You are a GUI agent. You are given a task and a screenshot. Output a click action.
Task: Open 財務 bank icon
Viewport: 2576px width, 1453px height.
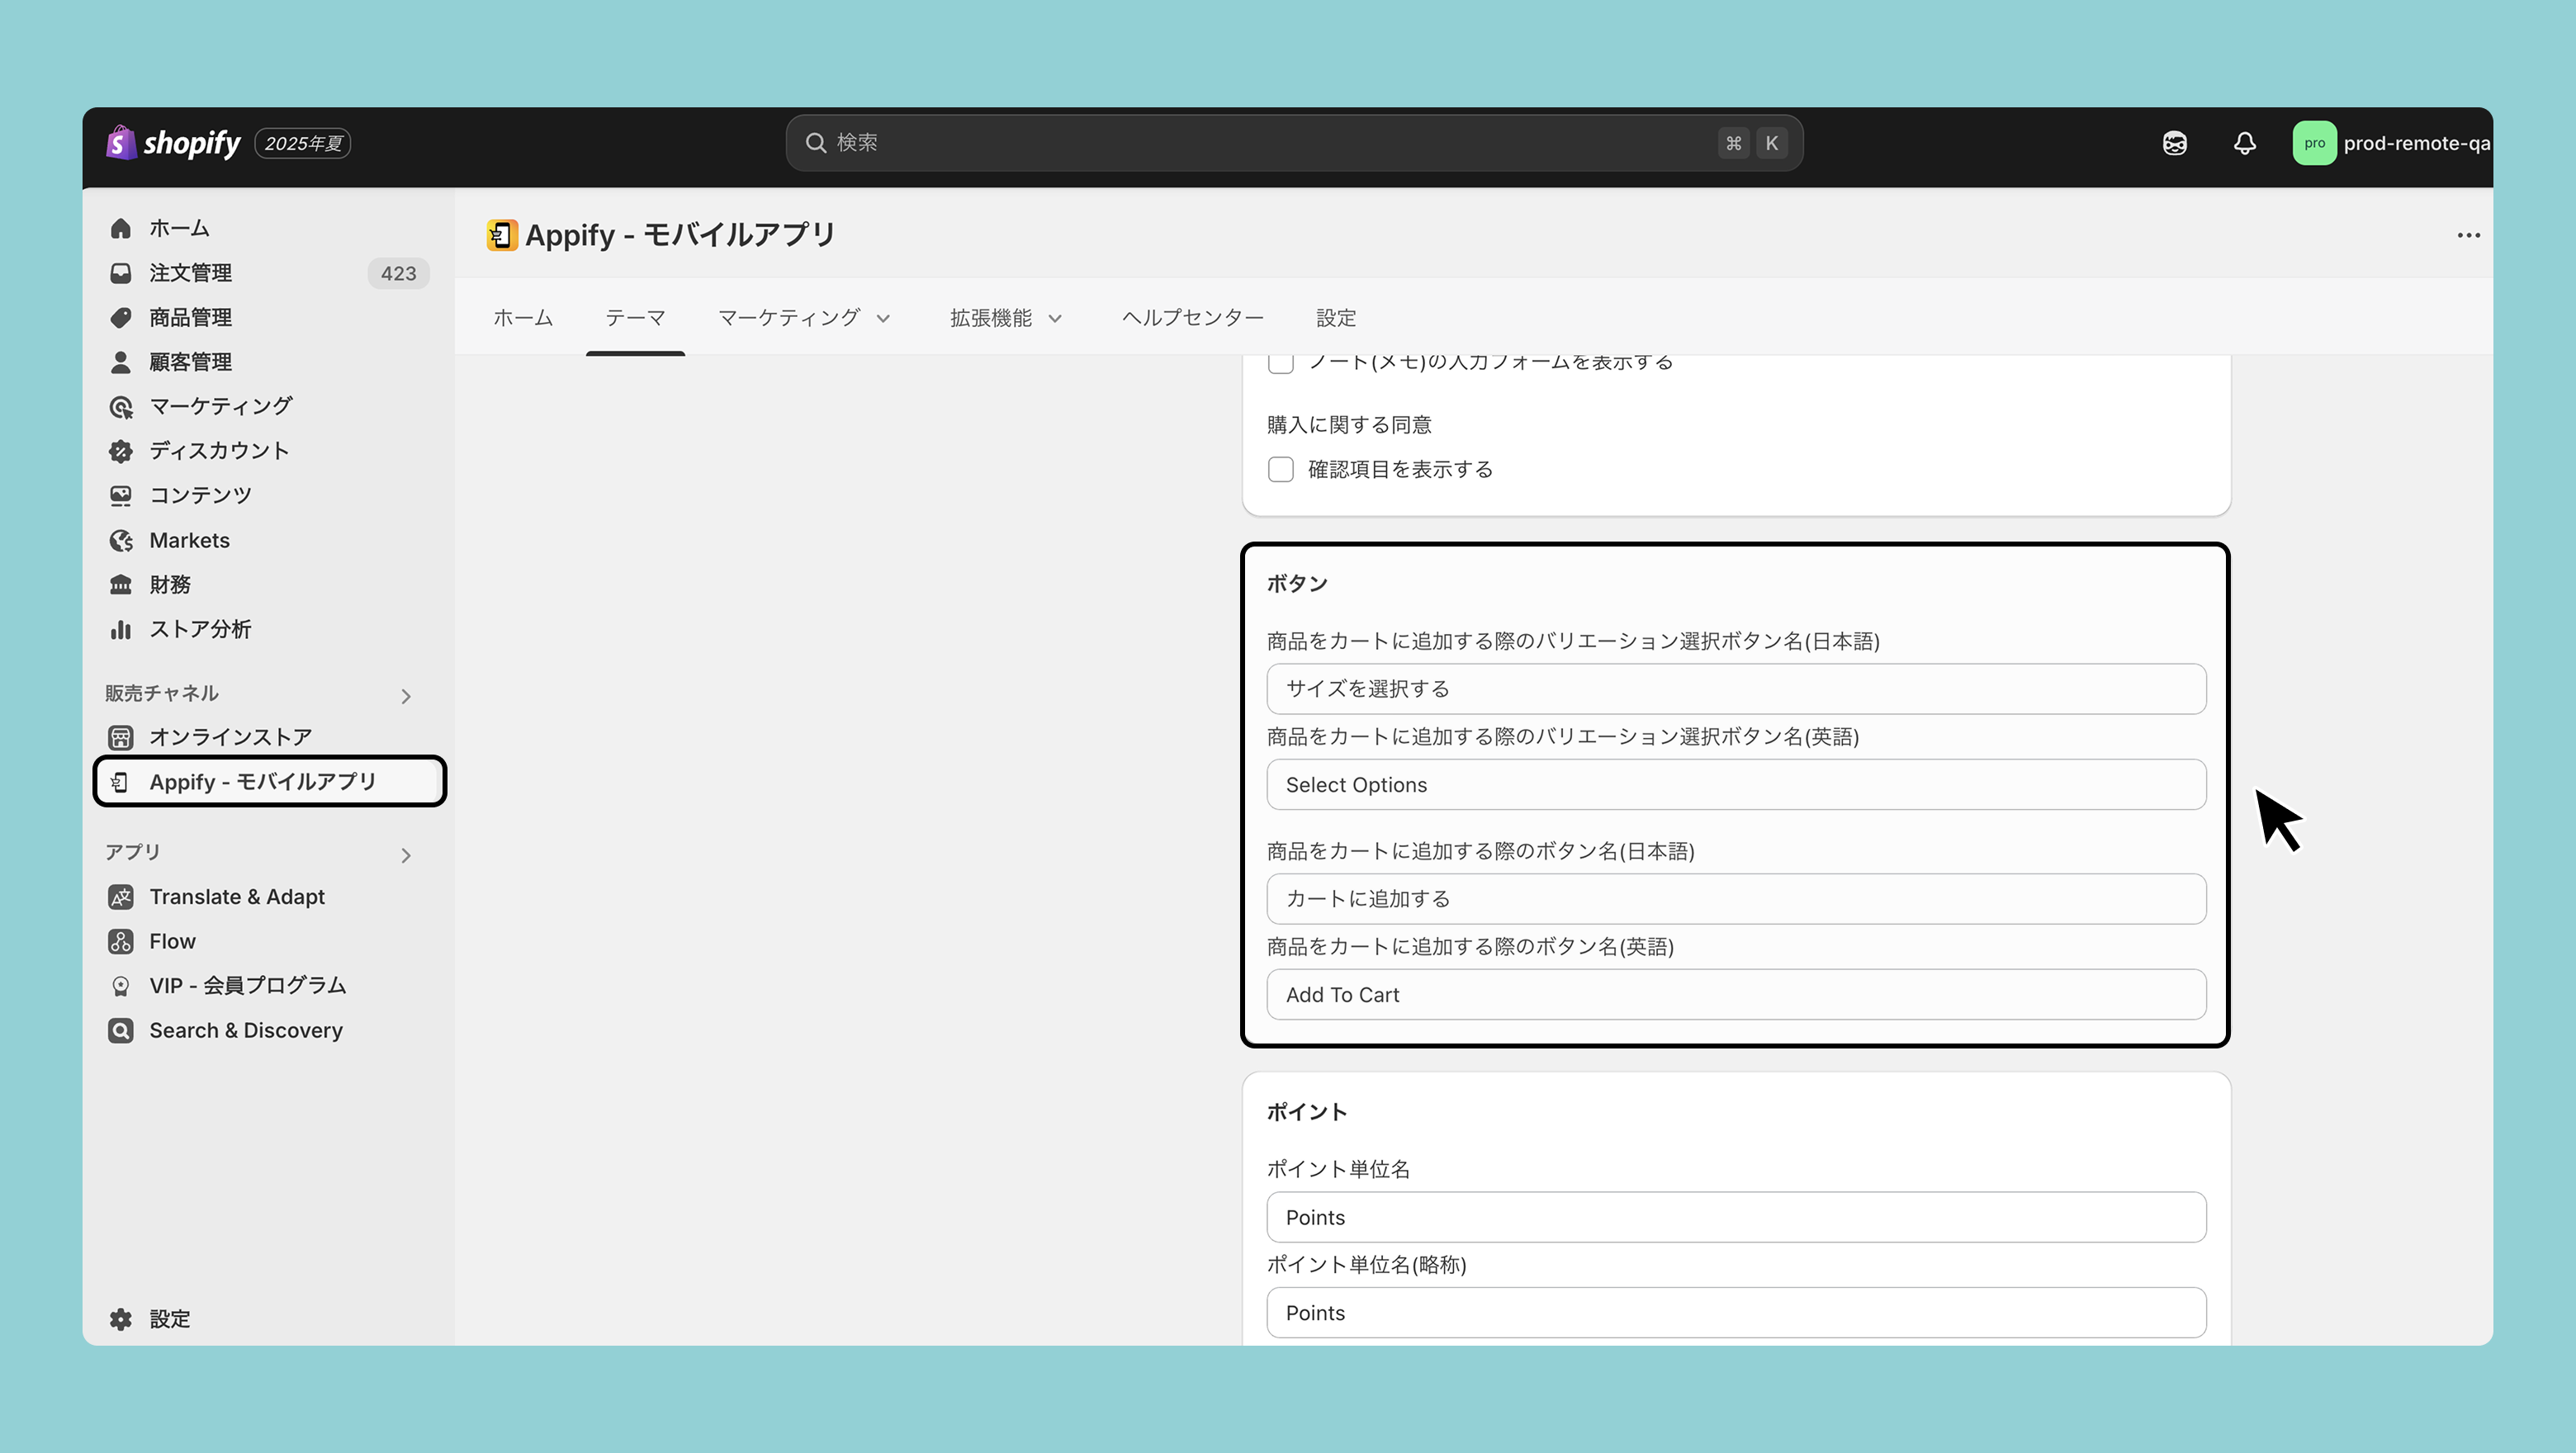121,584
